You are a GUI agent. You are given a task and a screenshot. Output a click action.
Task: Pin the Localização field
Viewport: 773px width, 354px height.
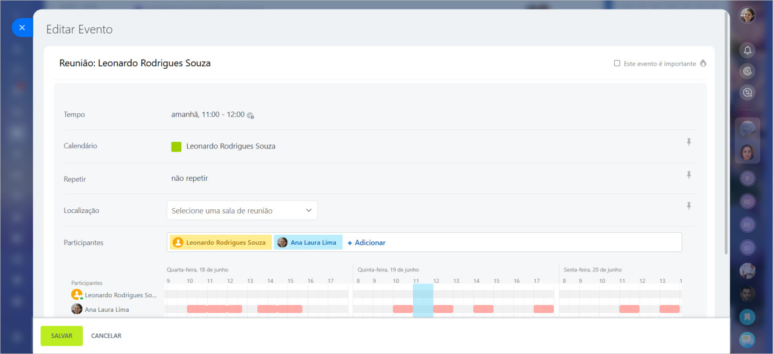pos(688,206)
